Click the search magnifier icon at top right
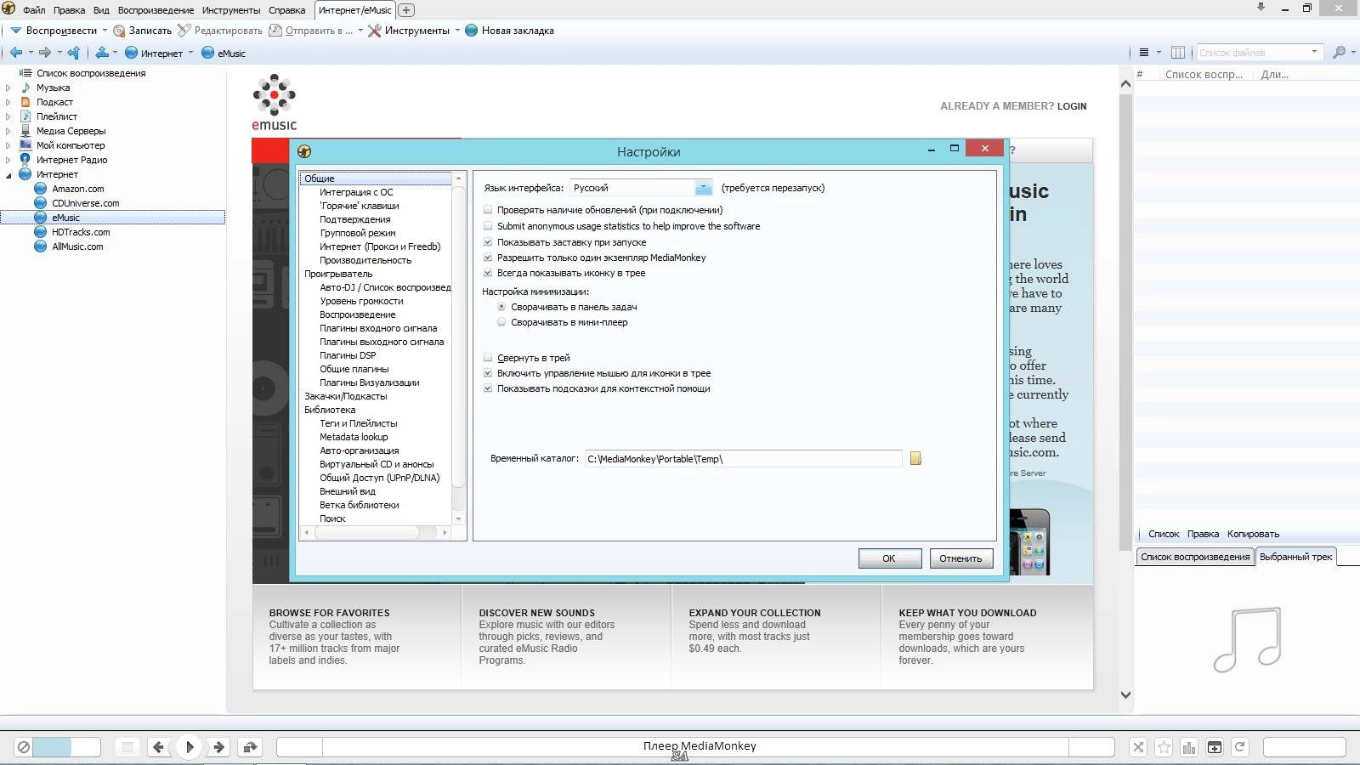Image resolution: width=1360 pixels, height=765 pixels. point(1339,53)
